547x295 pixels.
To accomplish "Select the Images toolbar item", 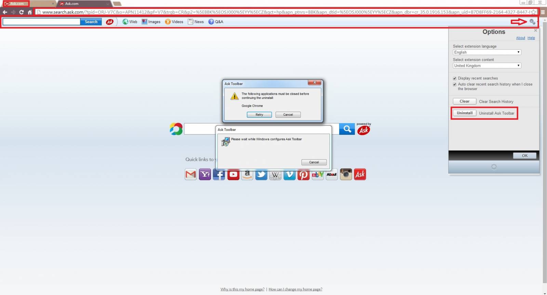I will click(151, 22).
